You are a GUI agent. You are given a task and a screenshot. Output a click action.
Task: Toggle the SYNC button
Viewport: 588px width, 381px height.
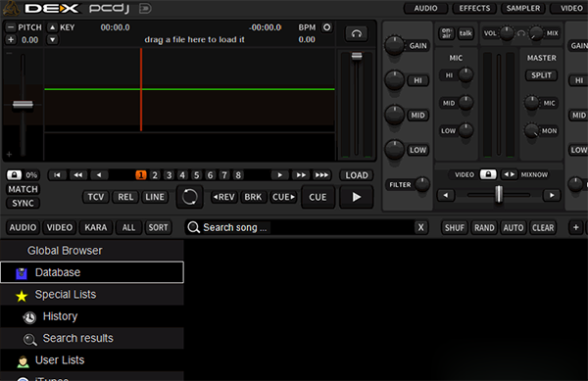(23, 203)
